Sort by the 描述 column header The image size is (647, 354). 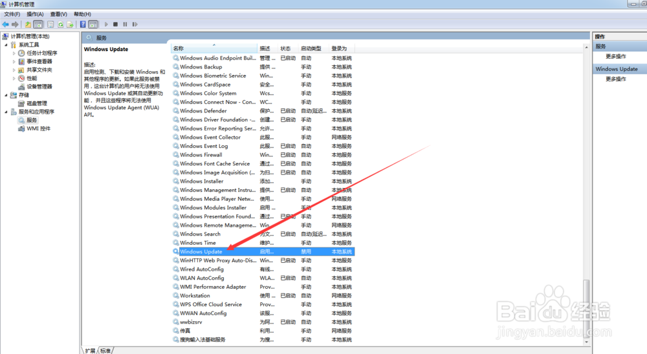267,48
